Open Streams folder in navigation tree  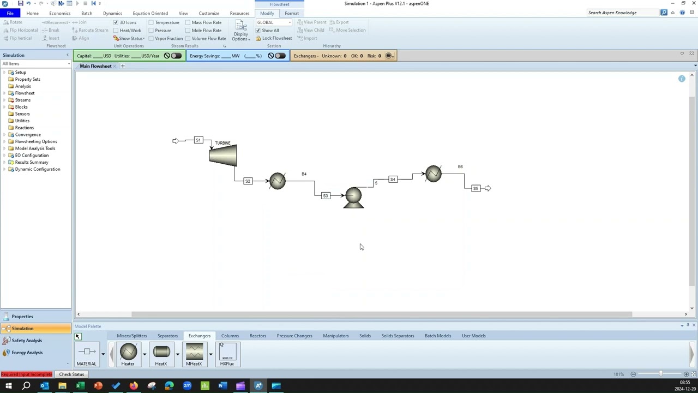[x=23, y=100]
